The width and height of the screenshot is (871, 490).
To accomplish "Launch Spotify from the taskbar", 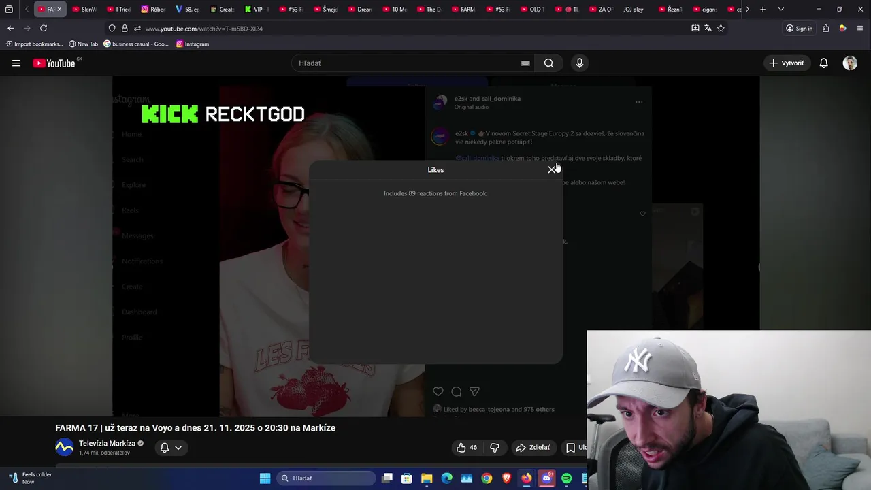I will click(x=567, y=478).
